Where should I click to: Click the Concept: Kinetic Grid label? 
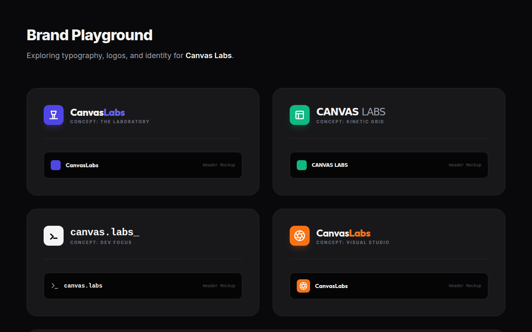coord(350,122)
